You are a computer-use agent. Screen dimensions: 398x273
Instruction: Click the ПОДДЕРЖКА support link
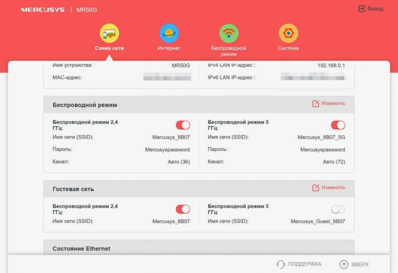304,264
